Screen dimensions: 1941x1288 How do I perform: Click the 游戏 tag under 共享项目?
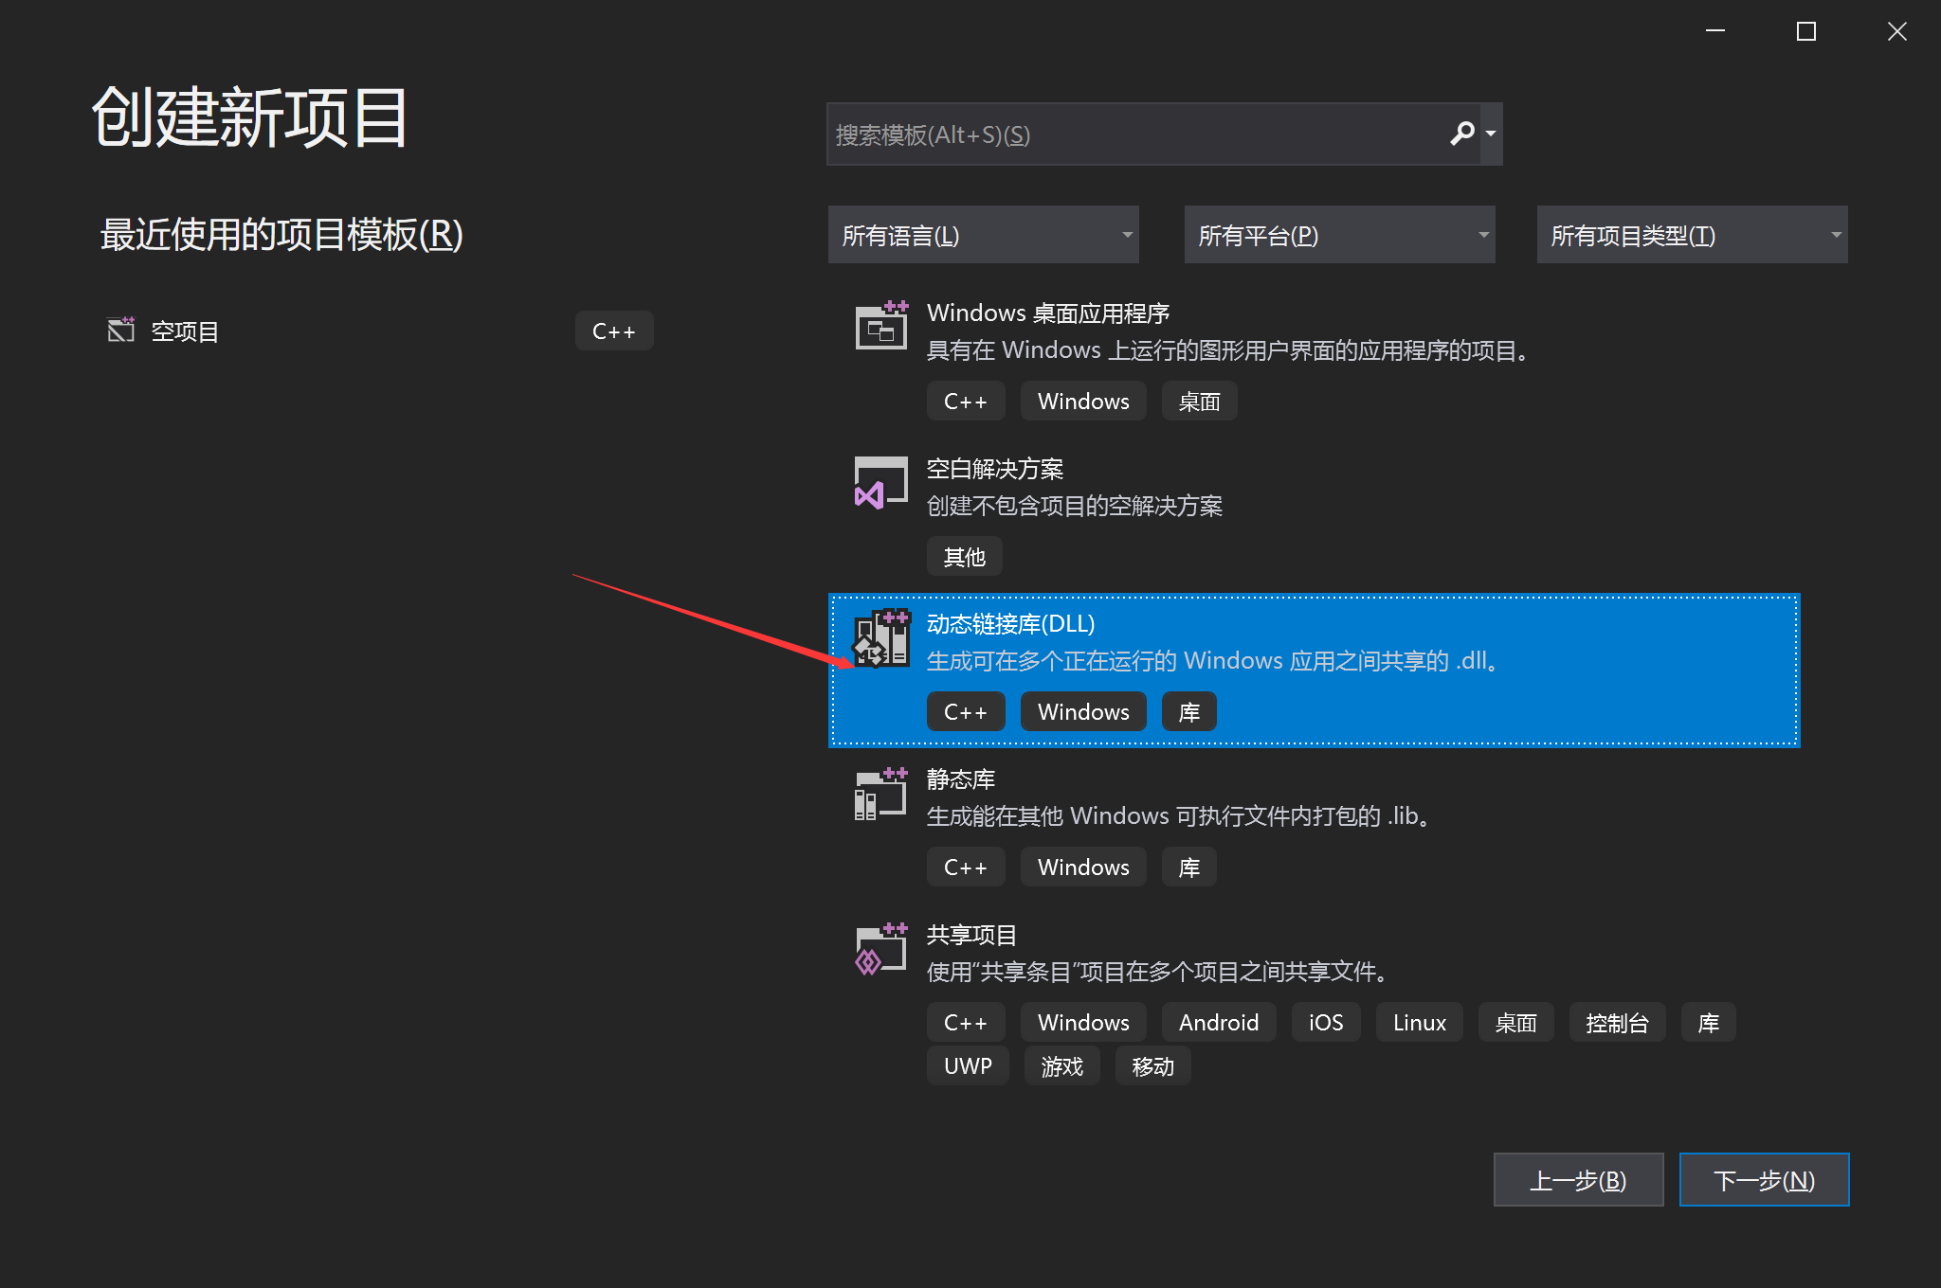pyautogui.click(x=1061, y=1066)
